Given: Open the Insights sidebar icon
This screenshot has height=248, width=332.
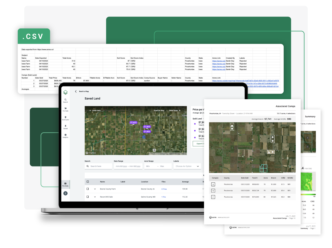Looking at the screenshot, I should [x=66, y=134].
